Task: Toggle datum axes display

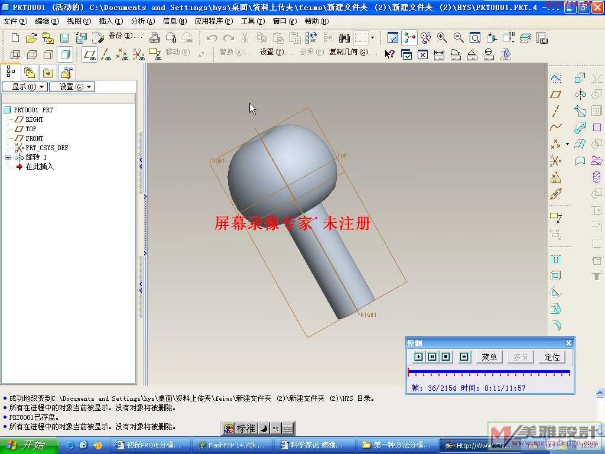Action: tap(106, 54)
